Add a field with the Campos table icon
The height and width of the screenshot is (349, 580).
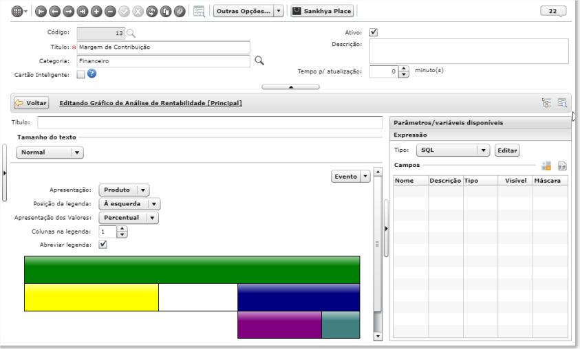[x=546, y=166]
